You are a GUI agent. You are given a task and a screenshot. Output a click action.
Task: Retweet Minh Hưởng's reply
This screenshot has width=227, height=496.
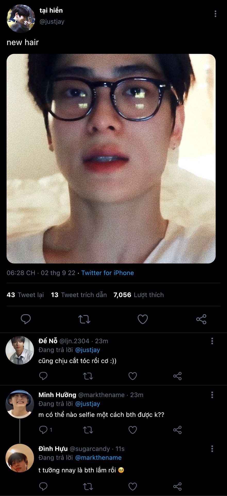pos(88,430)
